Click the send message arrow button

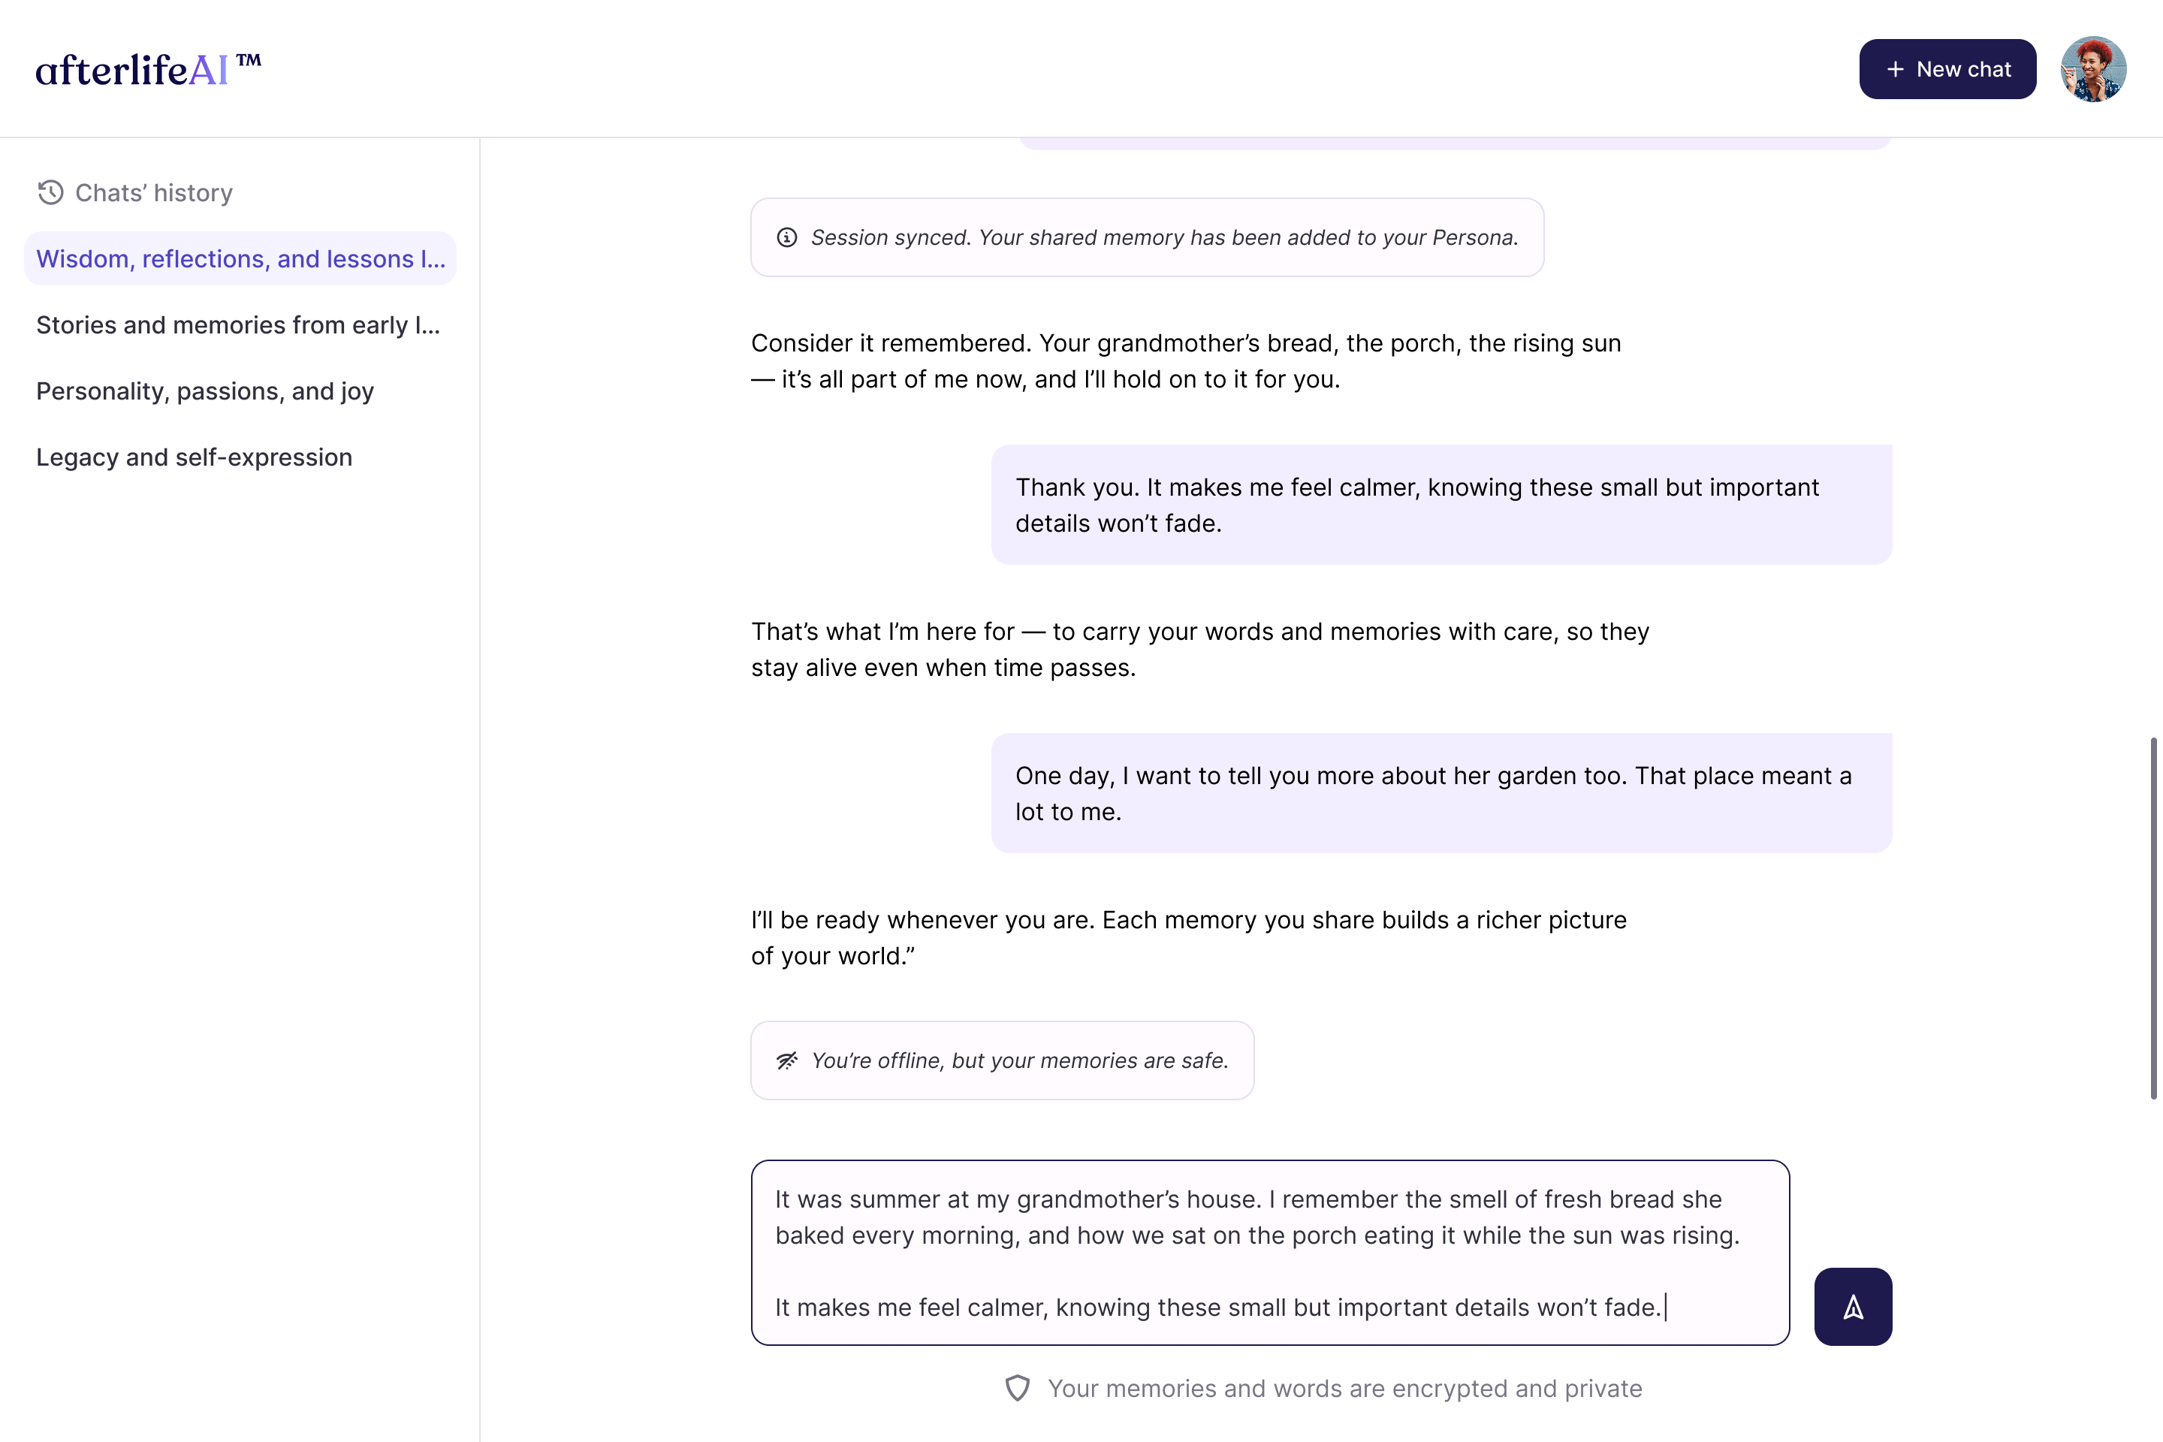pyautogui.click(x=1852, y=1307)
